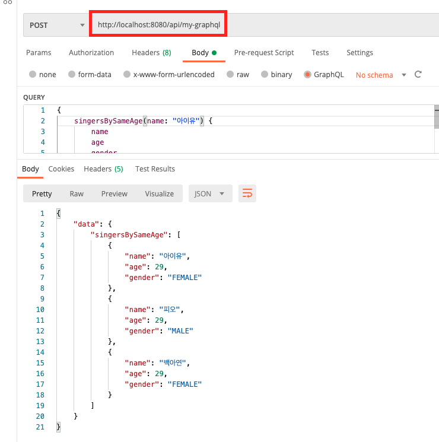Select x-www-form-urlencoded radio button
Image resolution: width=439 pixels, height=442 pixels.
(x=127, y=74)
